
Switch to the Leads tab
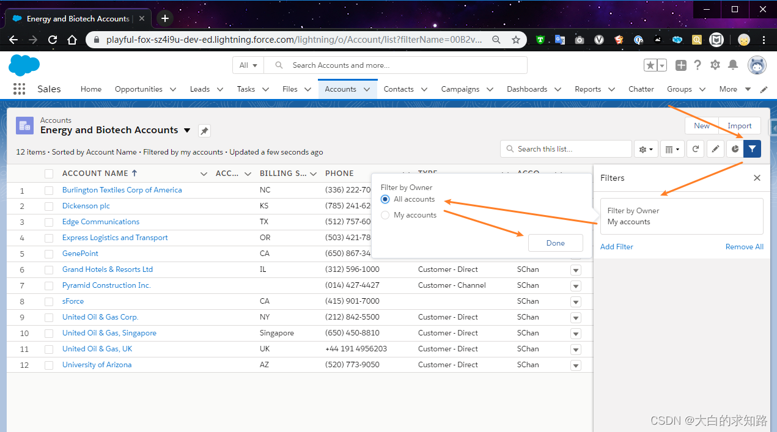tap(200, 89)
